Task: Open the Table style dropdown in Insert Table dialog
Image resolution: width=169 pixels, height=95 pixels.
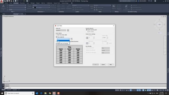Action: pos(61,30)
